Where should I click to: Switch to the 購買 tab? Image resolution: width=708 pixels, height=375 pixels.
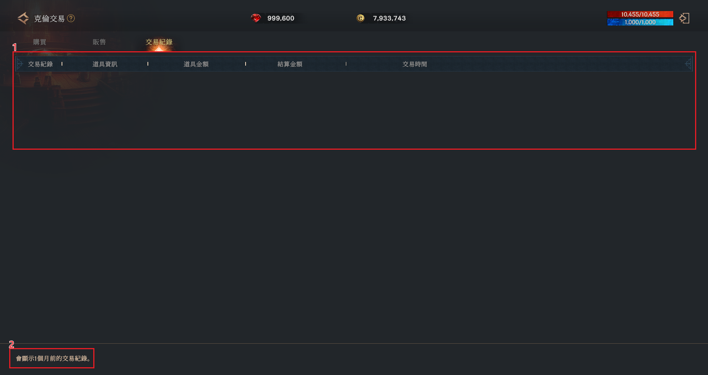(39, 42)
